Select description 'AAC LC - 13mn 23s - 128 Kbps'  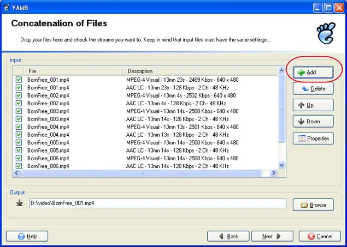point(160,87)
